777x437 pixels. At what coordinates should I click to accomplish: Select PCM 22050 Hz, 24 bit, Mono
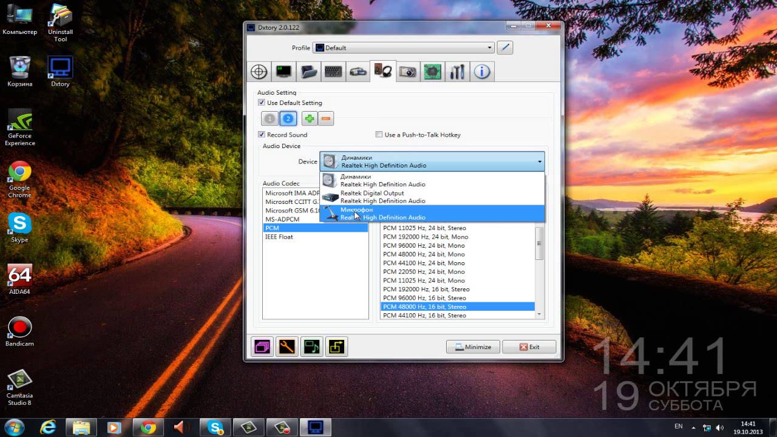click(x=458, y=272)
